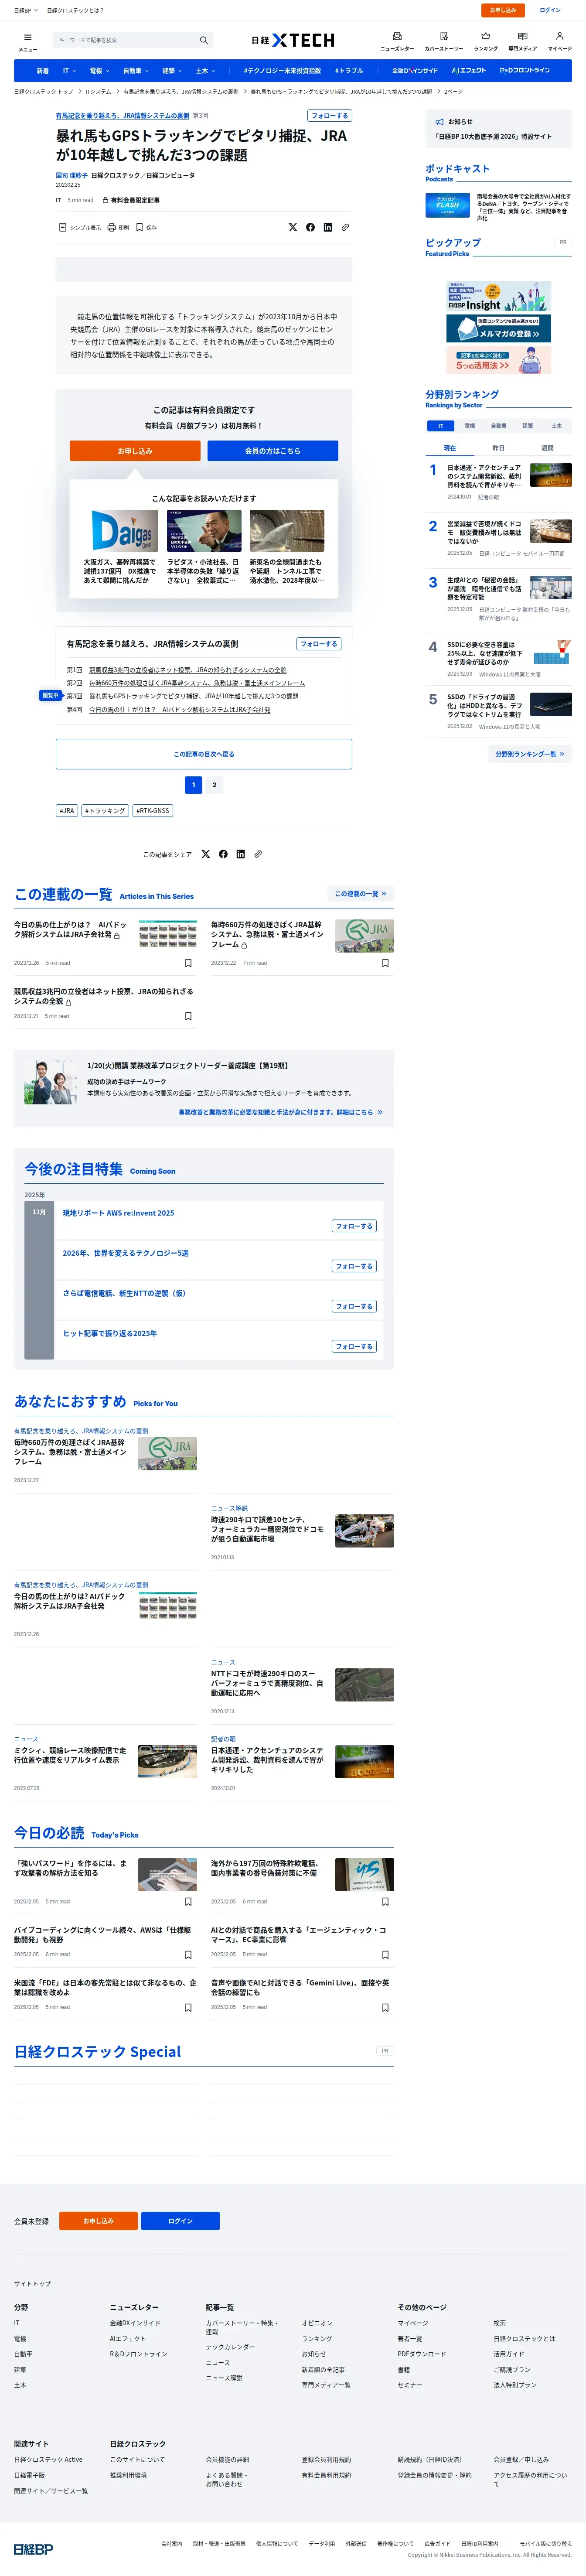Follow 現地リポート AWS re:Invent 2025 topic
This screenshot has height=2576, width=586.
[354, 1226]
